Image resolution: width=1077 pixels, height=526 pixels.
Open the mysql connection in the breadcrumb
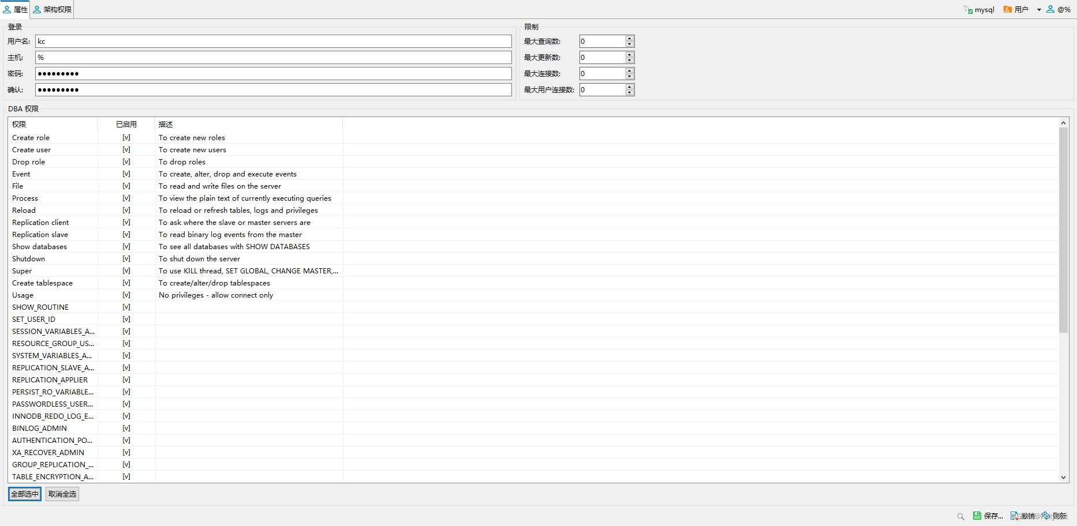pos(985,9)
